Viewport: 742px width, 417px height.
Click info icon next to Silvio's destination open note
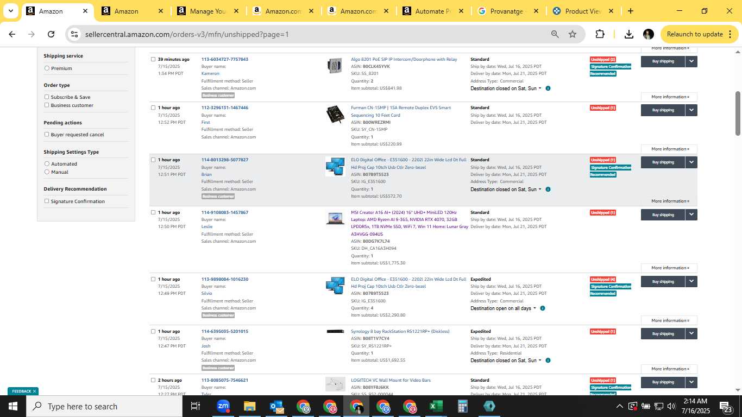[x=542, y=308]
